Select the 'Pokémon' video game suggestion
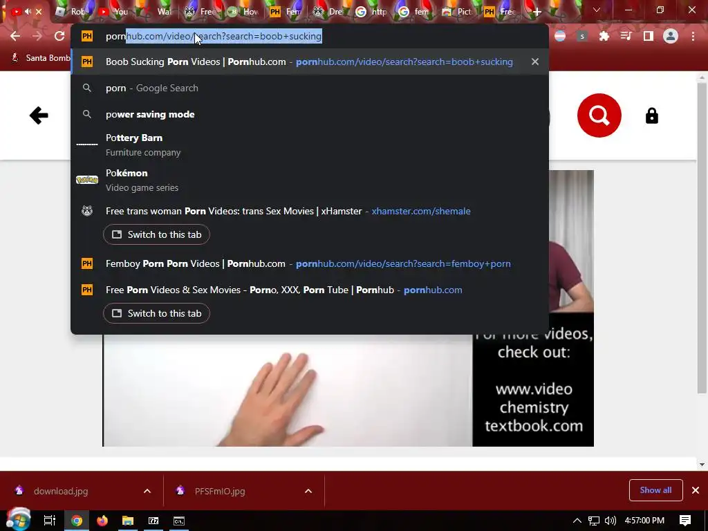Viewport: 708px width, 531px height. pos(309,180)
